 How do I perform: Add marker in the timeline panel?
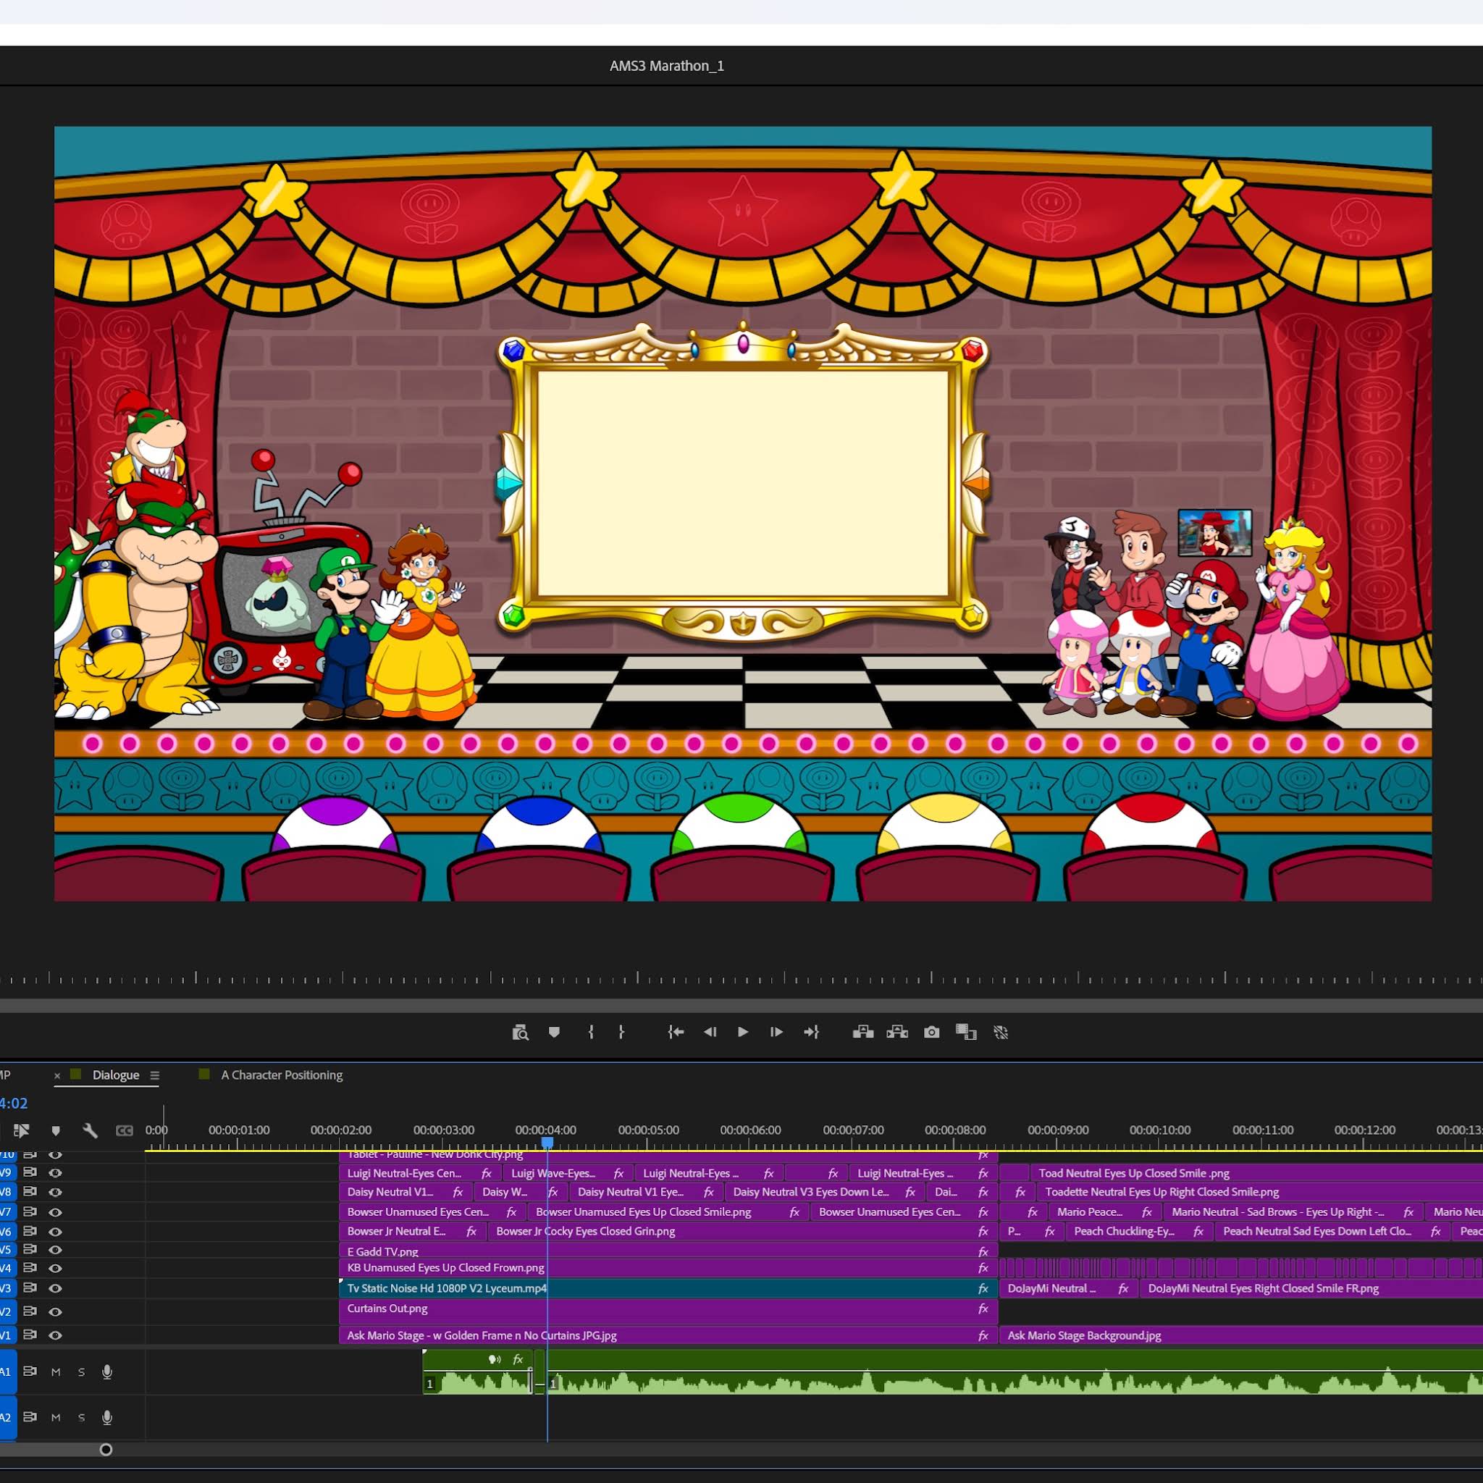[x=55, y=1130]
